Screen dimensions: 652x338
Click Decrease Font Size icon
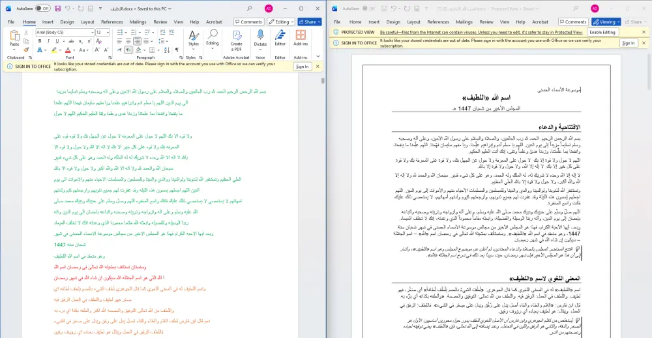click(x=106, y=50)
